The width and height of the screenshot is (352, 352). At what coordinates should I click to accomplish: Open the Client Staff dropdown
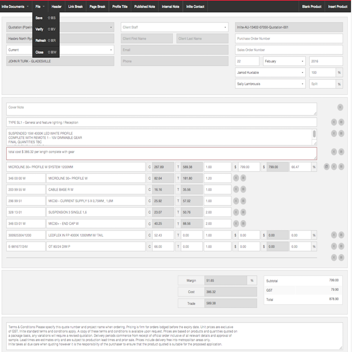[x=174, y=27]
